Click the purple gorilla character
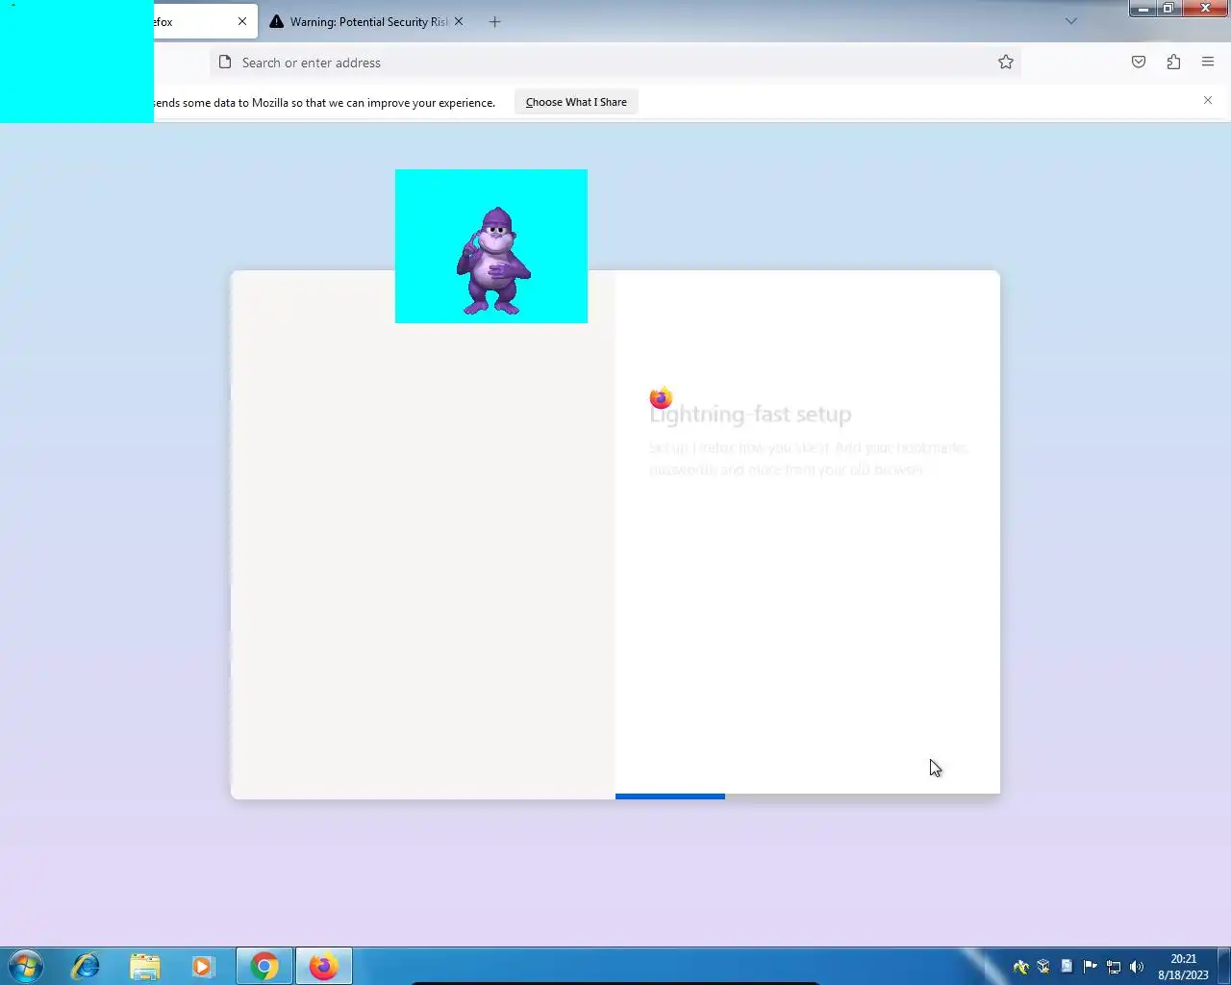 (493, 261)
